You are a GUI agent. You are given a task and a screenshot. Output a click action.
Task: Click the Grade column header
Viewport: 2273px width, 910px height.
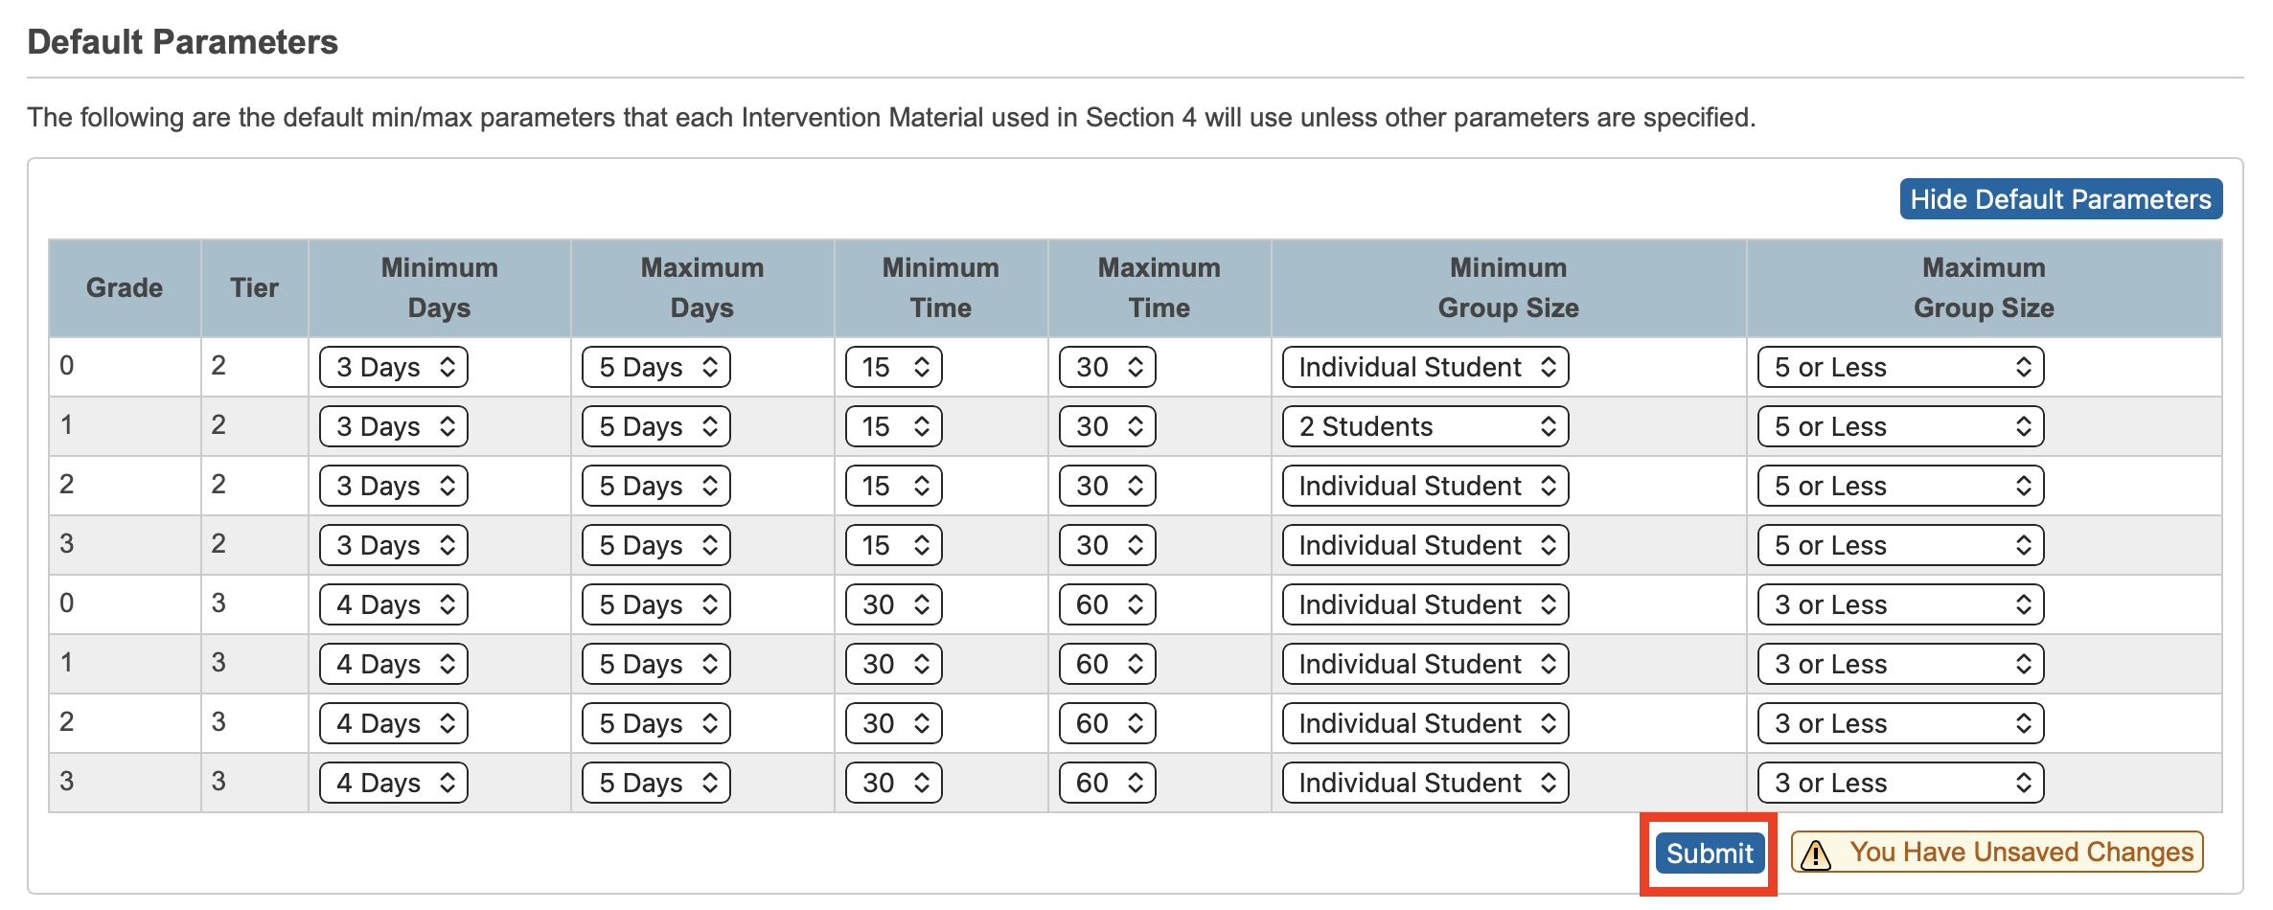125,287
